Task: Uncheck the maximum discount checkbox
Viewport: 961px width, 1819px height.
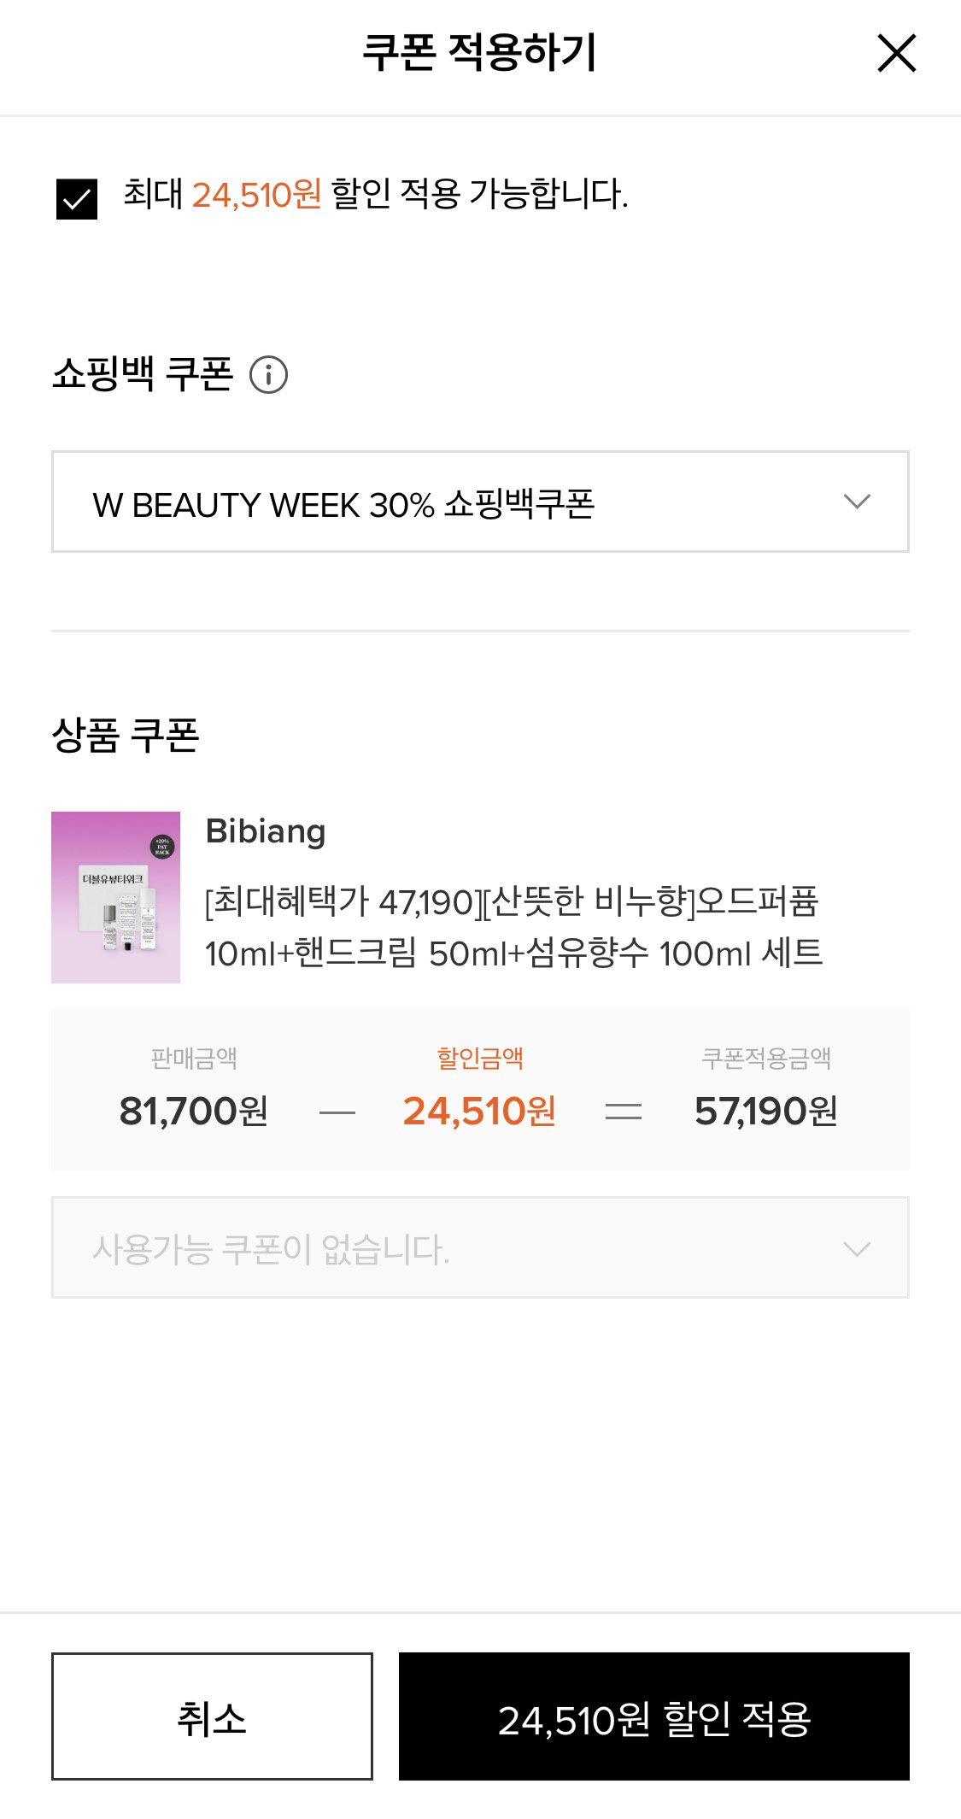Action: 77,199
